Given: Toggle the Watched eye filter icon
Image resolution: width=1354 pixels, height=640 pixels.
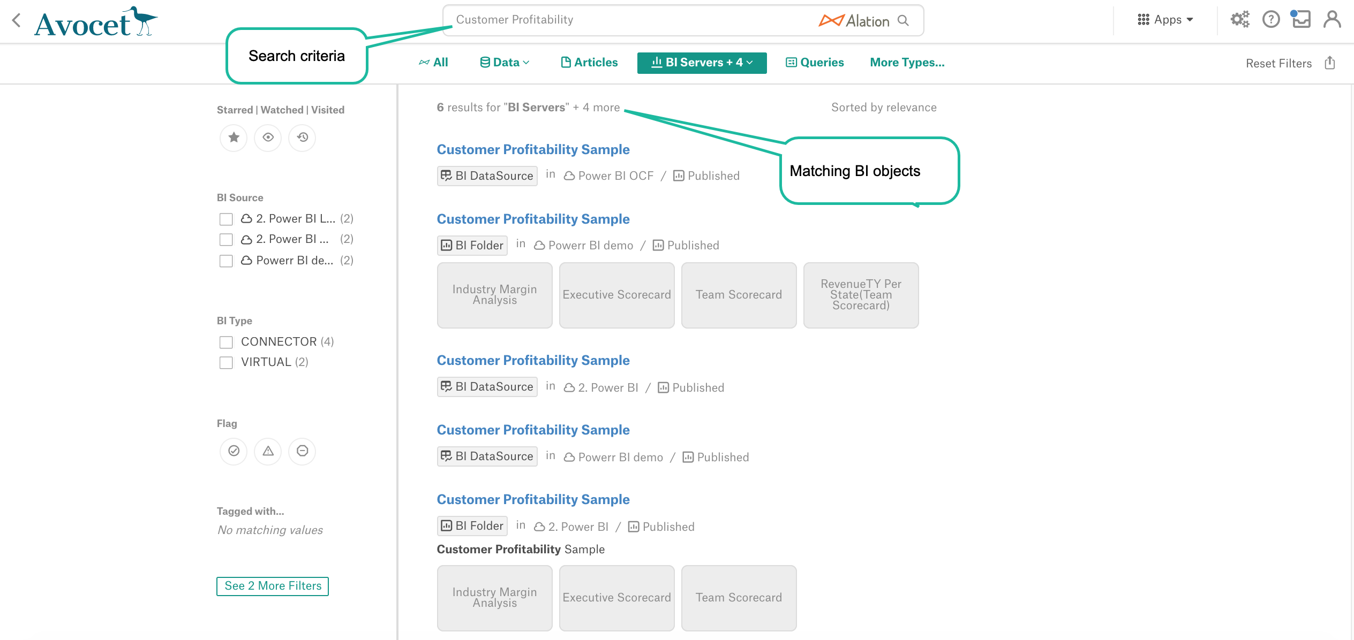Looking at the screenshot, I should pos(268,138).
